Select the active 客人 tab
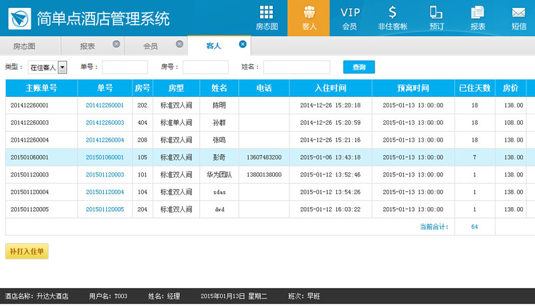 pyautogui.click(x=213, y=45)
